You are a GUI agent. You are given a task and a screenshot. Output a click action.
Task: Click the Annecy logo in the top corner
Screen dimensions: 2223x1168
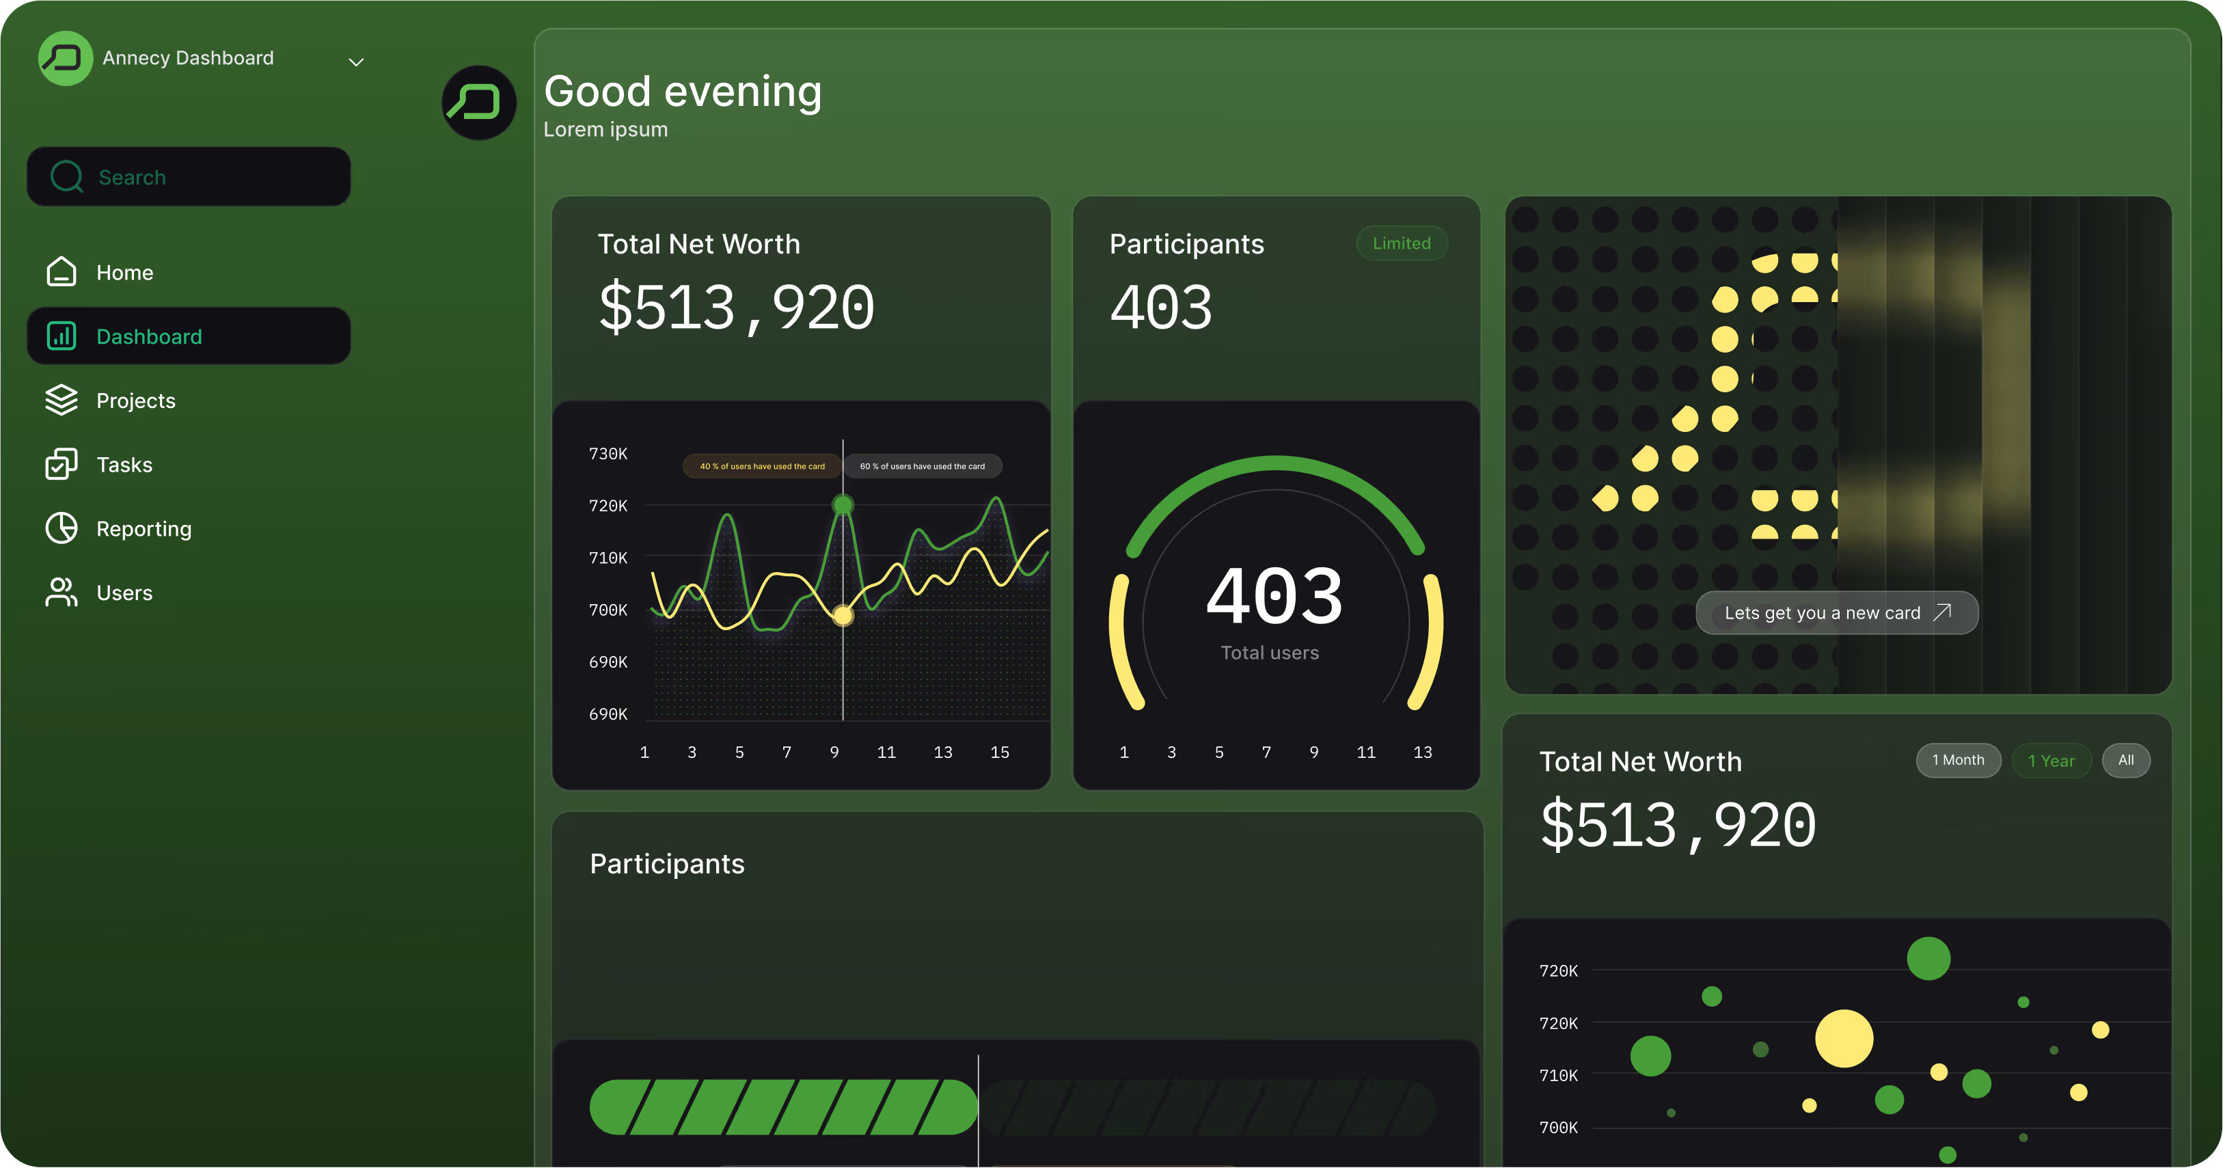coord(66,58)
